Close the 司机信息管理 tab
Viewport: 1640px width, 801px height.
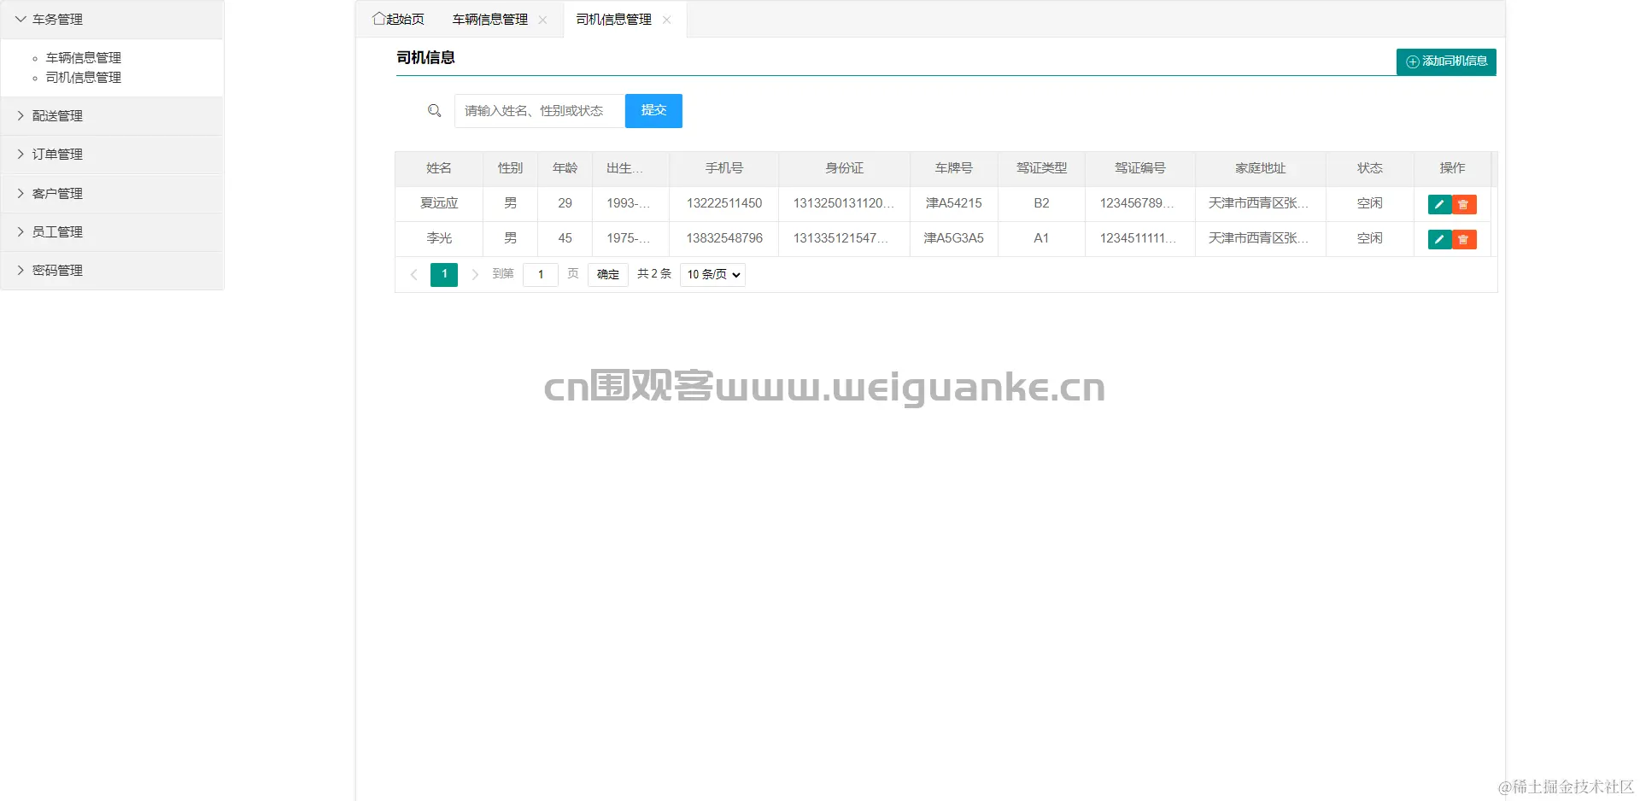pyautogui.click(x=666, y=20)
